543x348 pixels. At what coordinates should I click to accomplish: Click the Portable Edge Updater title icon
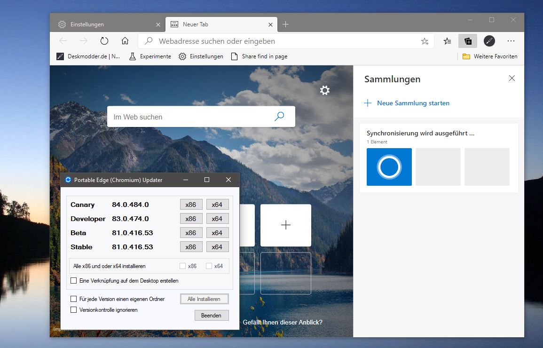(68, 180)
